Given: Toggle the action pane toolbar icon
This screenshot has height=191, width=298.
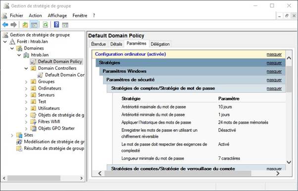Looking at the screenshot, I should tap(65, 25).
